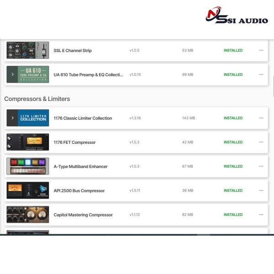Open more options for 1176 FET Compressor
The image size is (274, 274).
[261, 142]
